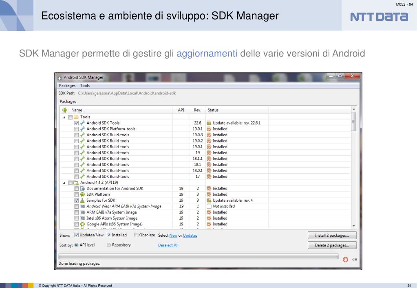Image resolution: width=417 pixels, height=288 pixels.
Task: Click update-available status icon for Android SDK Tools
Action: click(x=209, y=123)
